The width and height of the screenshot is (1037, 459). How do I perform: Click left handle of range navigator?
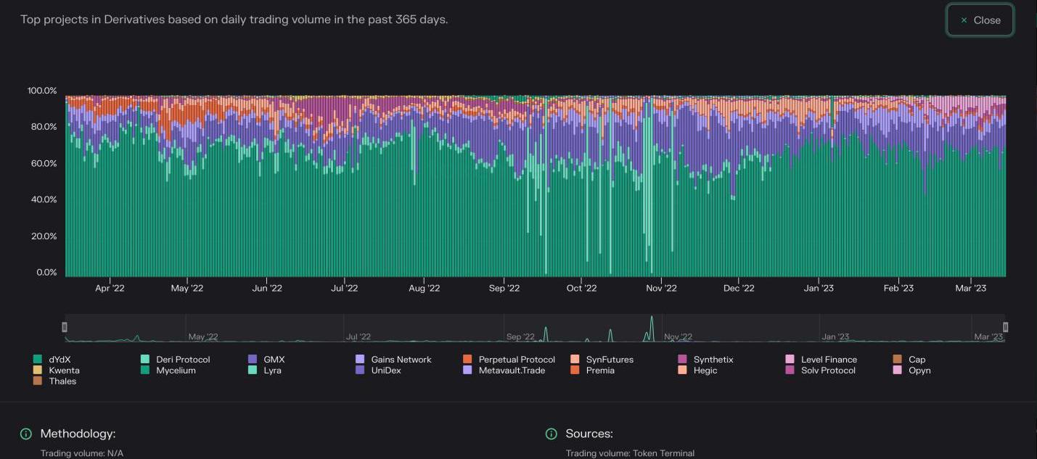coord(65,327)
